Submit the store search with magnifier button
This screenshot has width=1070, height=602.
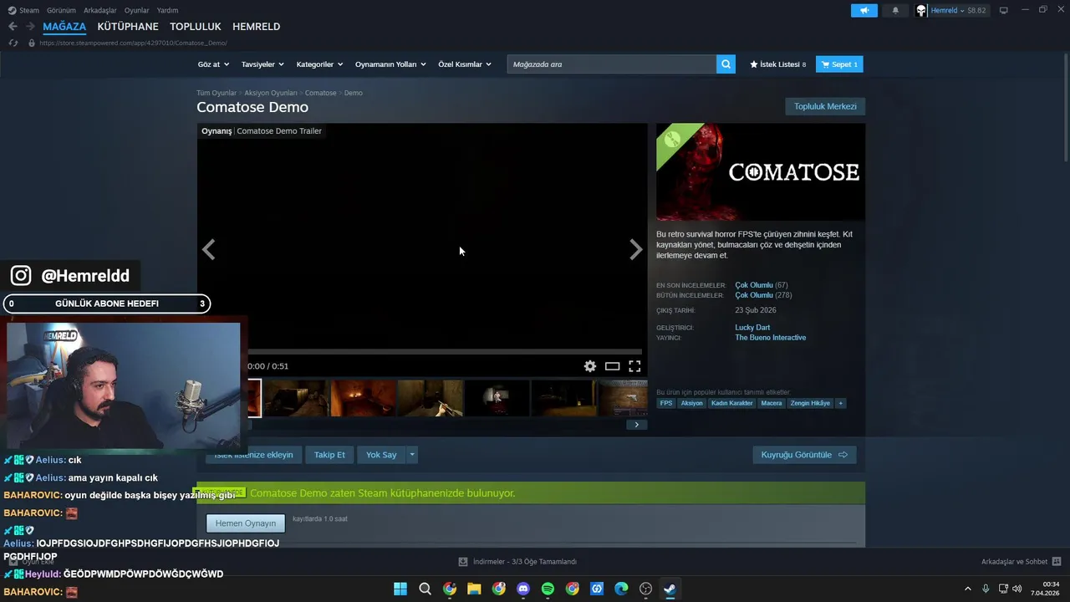tap(726, 64)
